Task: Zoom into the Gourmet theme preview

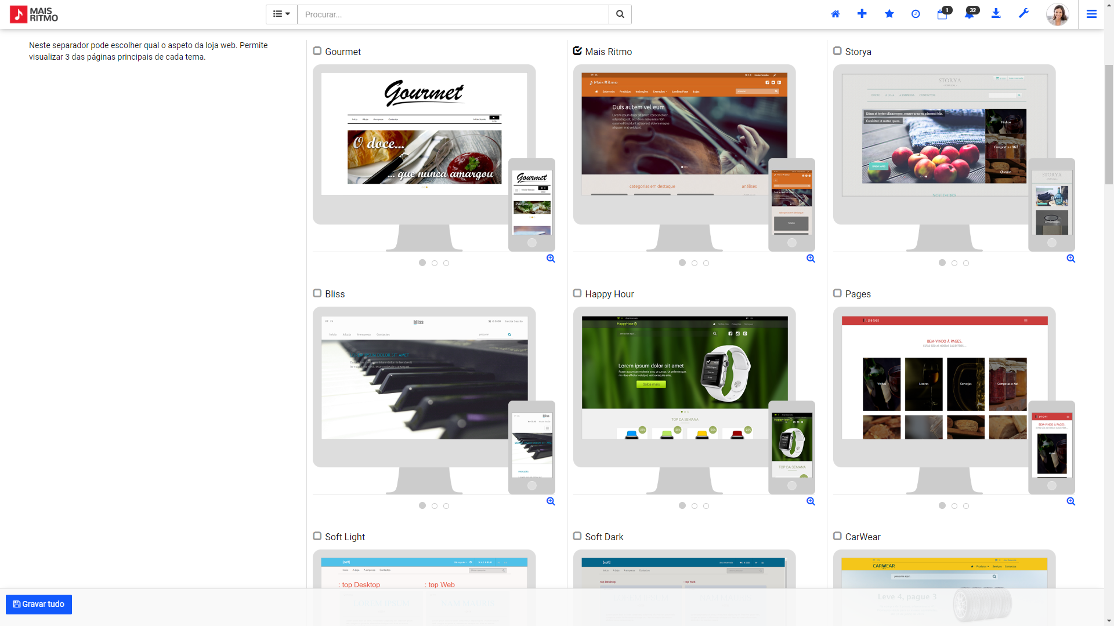Action: [551, 259]
